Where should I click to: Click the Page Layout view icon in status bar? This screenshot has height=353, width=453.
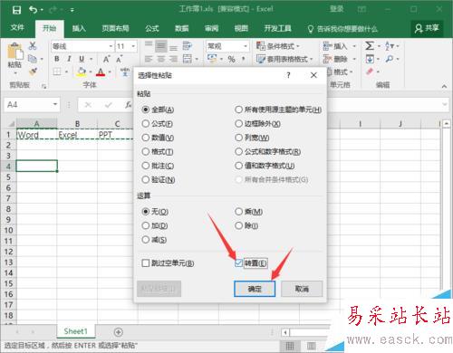pos(311,346)
